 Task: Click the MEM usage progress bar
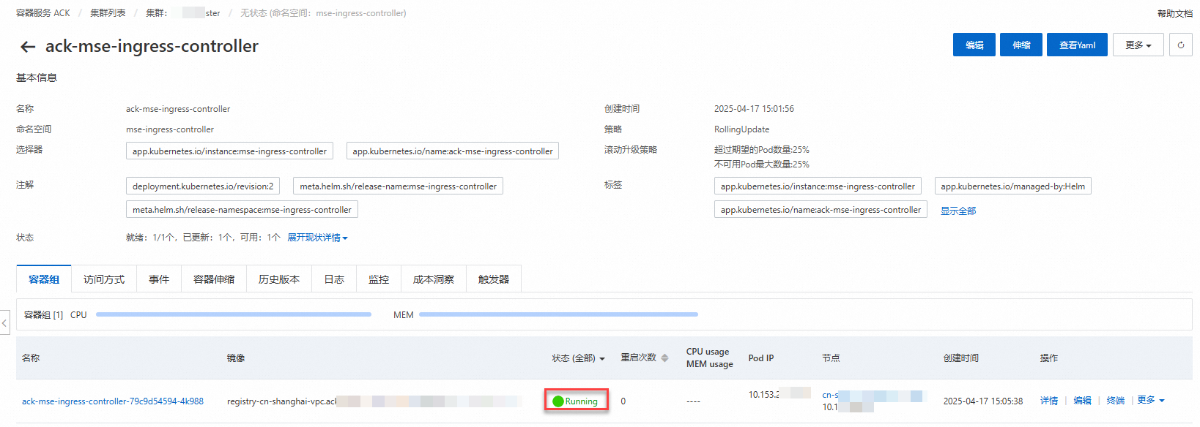[x=558, y=314]
